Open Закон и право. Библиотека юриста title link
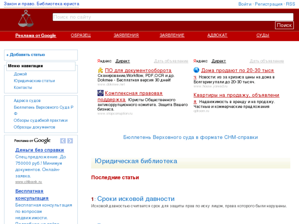299x224 pixels. pos(42,4)
